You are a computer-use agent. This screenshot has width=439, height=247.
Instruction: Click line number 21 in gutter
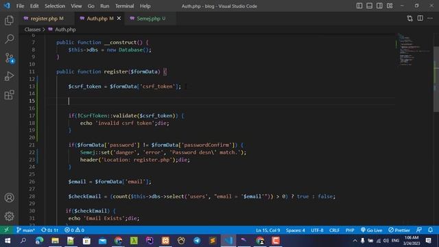32,145
